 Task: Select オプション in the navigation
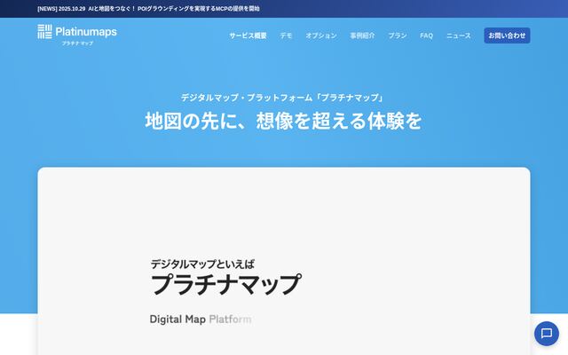(321, 35)
